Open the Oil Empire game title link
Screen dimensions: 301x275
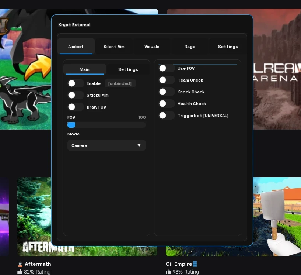tap(179, 264)
